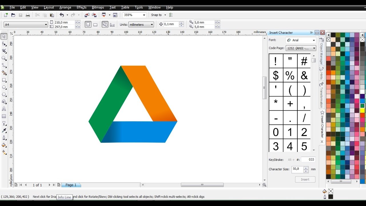This screenshot has width=366, height=206.
Task: Click the nudge offset 0,1 mm field
Action: [171, 25]
